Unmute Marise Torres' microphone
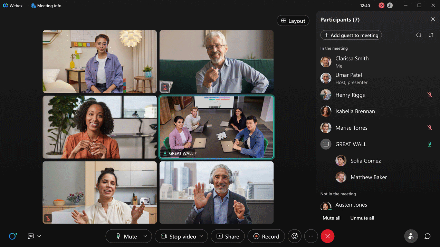The height and width of the screenshot is (247, 440). point(430,128)
